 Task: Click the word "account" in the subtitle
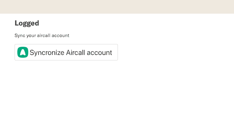pyautogui.click(x=60, y=36)
